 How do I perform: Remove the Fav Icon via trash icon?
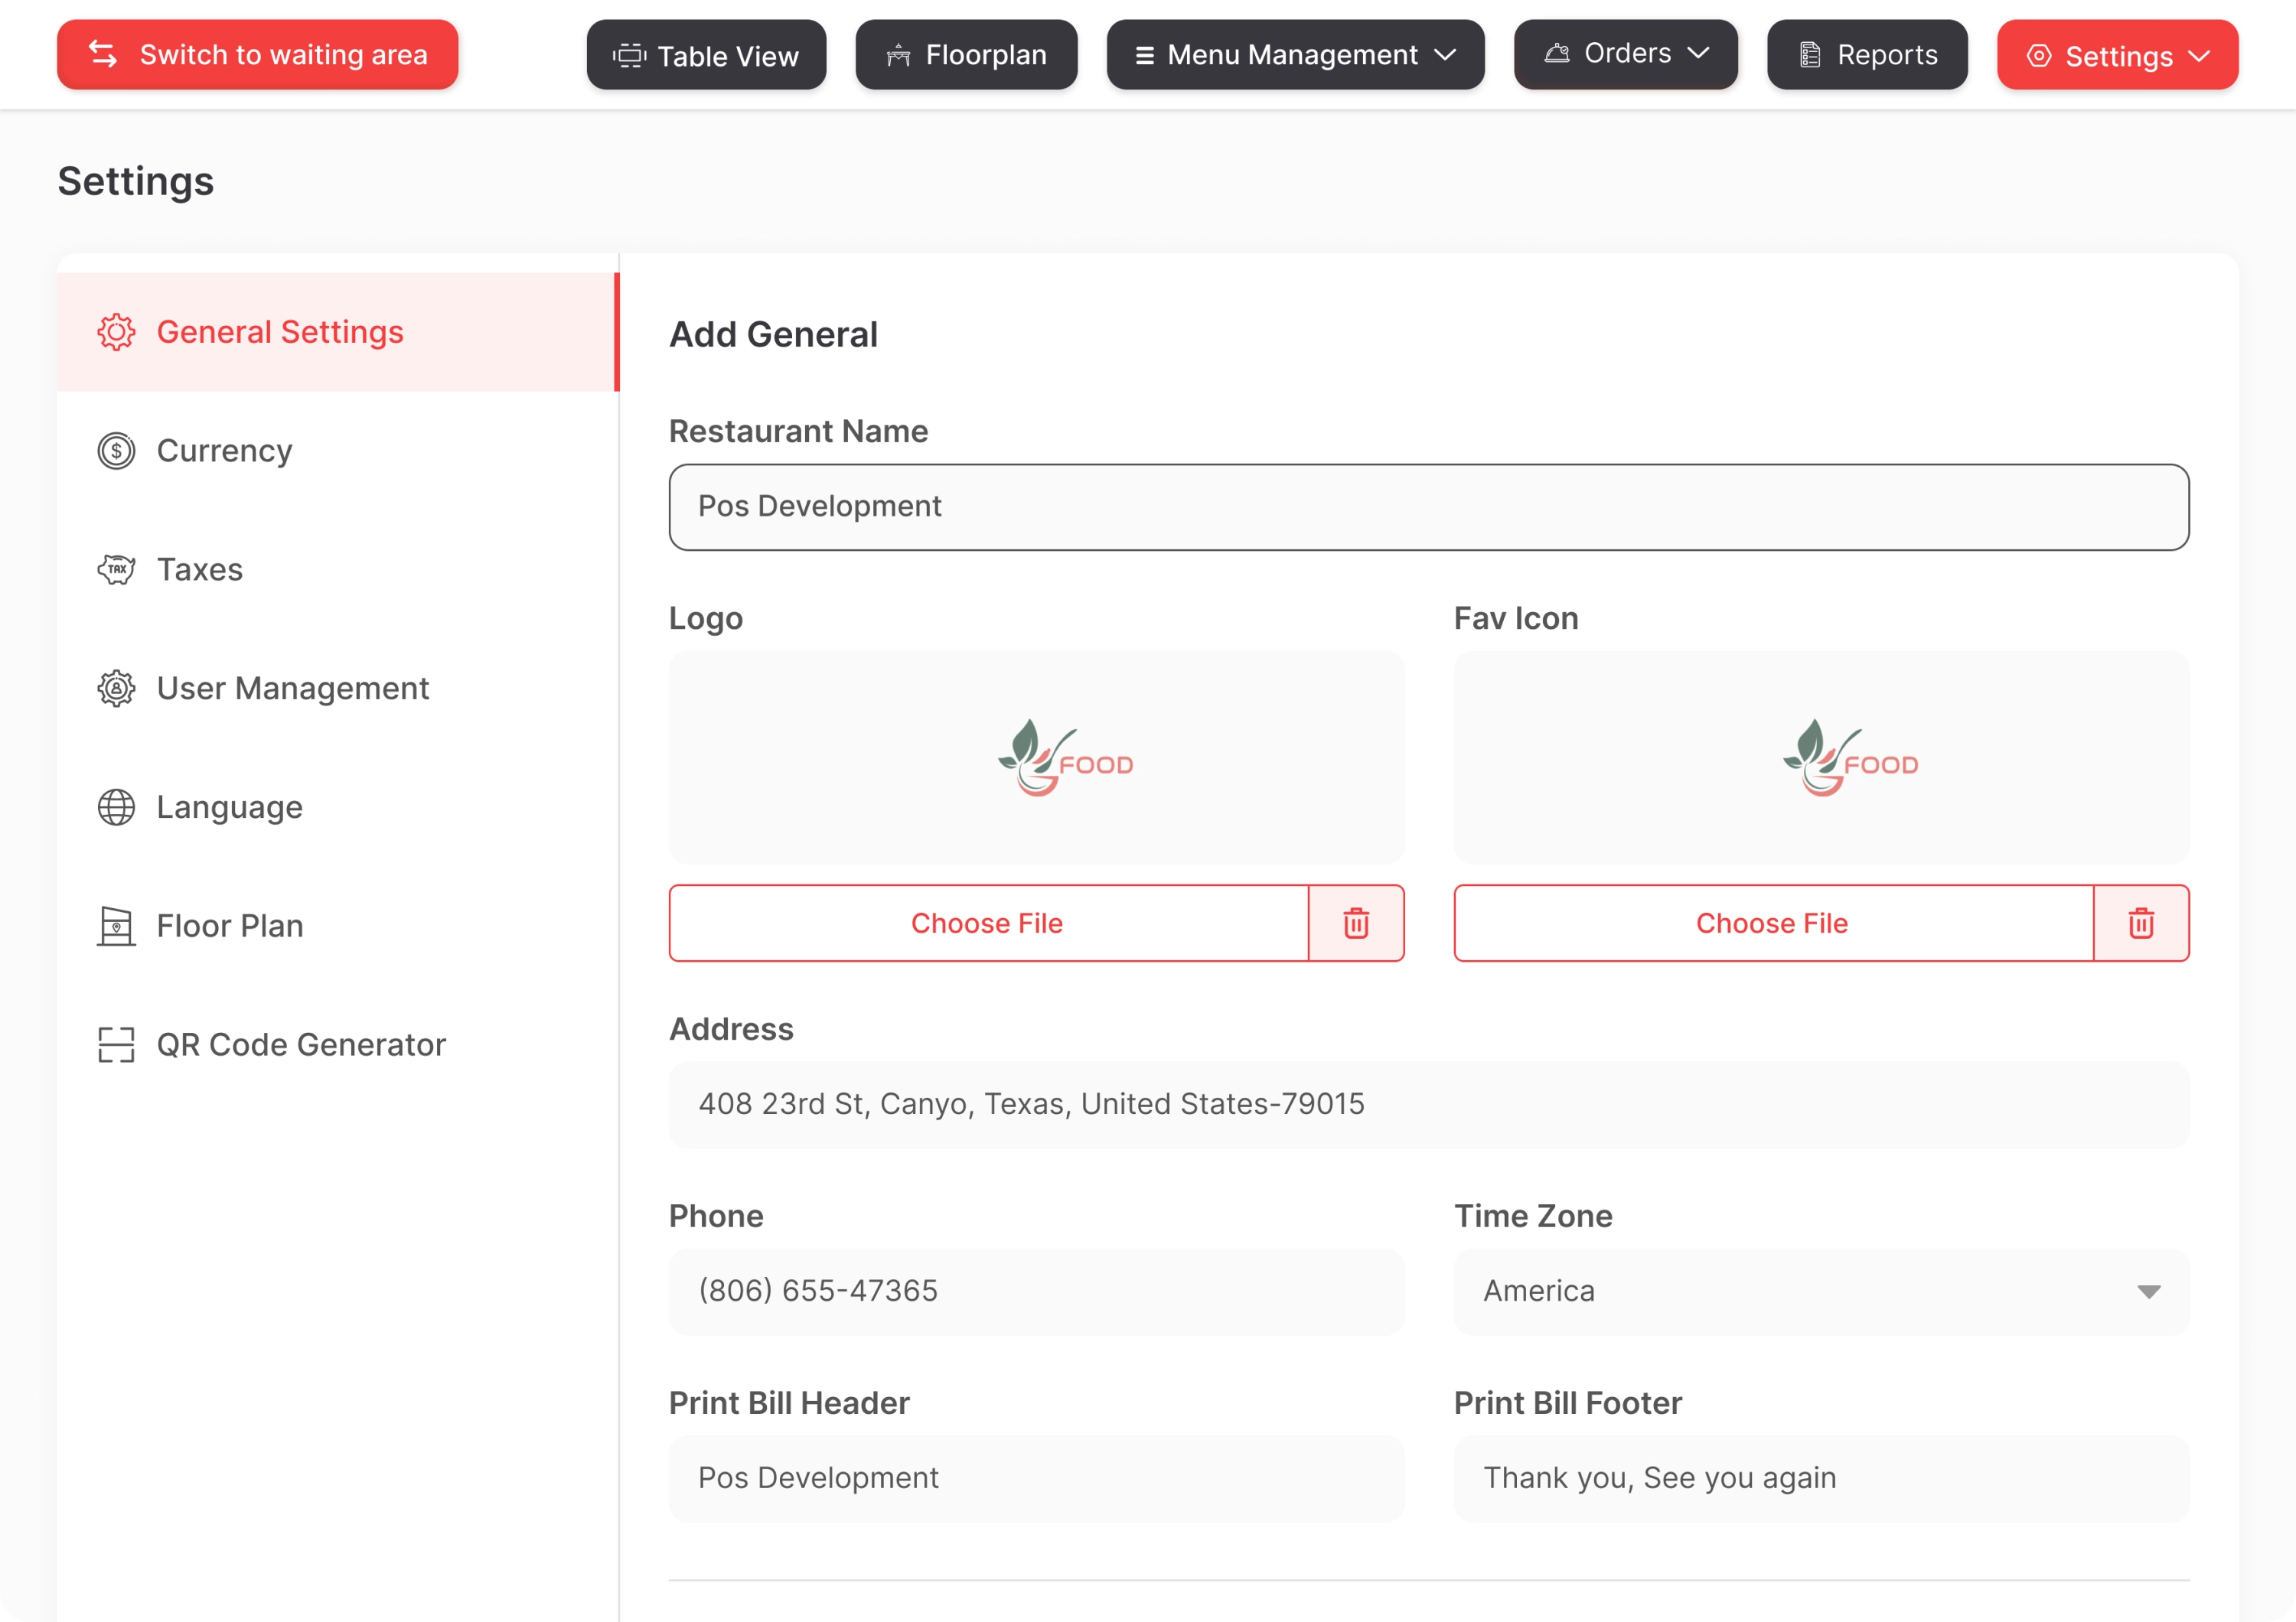click(x=2141, y=923)
